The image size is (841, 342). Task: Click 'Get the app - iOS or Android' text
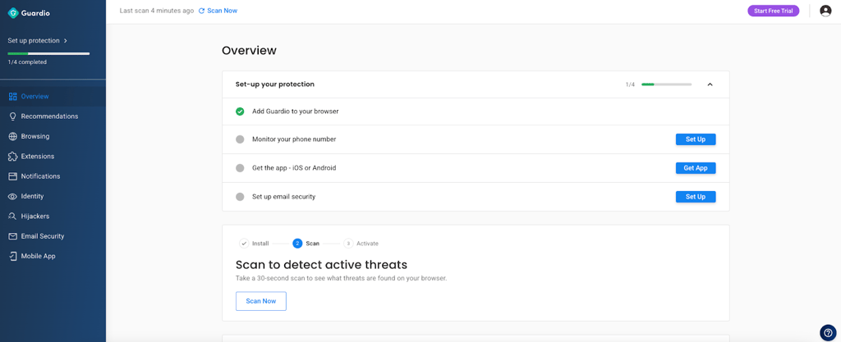click(294, 168)
